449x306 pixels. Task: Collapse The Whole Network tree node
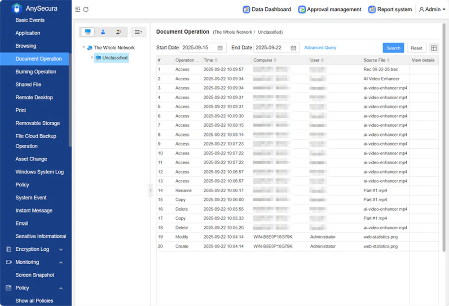click(x=84, y=47)
